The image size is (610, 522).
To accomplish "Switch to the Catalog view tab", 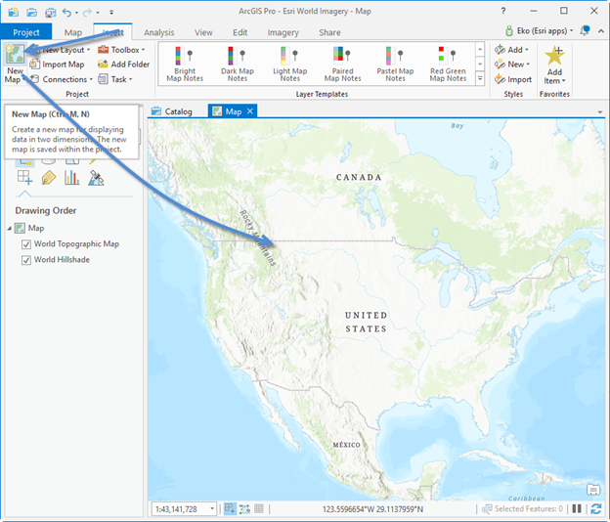I will click(x=172, y=111).
